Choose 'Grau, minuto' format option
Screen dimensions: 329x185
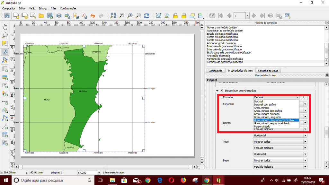pos(262,108)
